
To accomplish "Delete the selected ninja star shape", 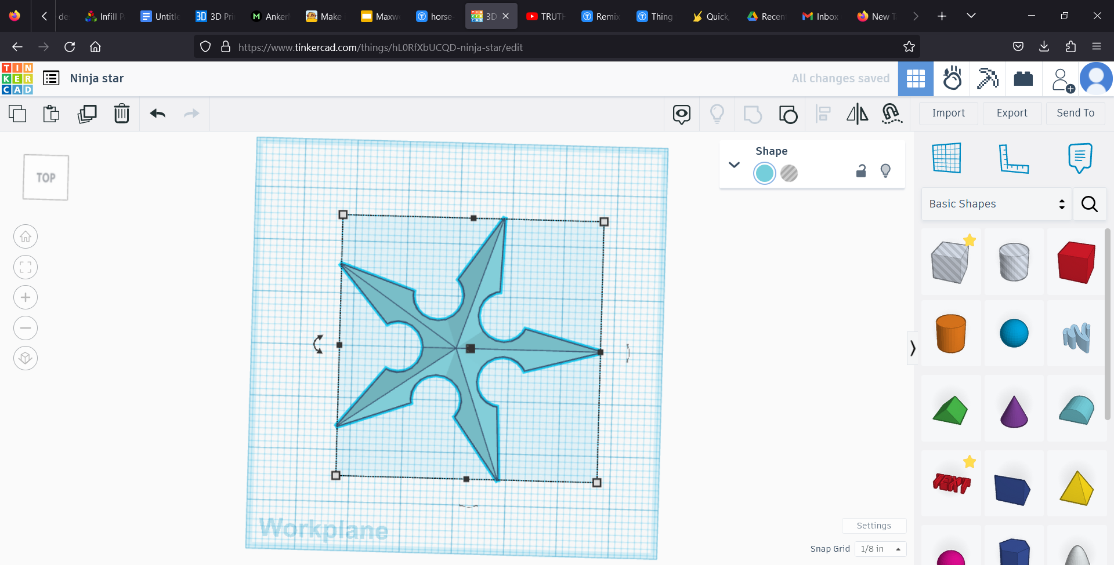I will 121,114.
